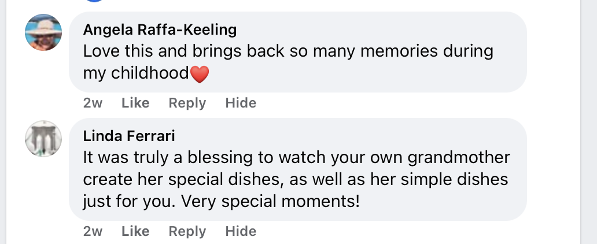This screenshot has height=244, width=597.
Task: Select Angela's 'Love this and brings back' text line
Action: [x=288, y=51]
